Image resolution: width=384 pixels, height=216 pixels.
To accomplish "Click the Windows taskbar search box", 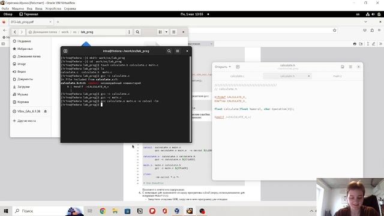I will 48,211.
